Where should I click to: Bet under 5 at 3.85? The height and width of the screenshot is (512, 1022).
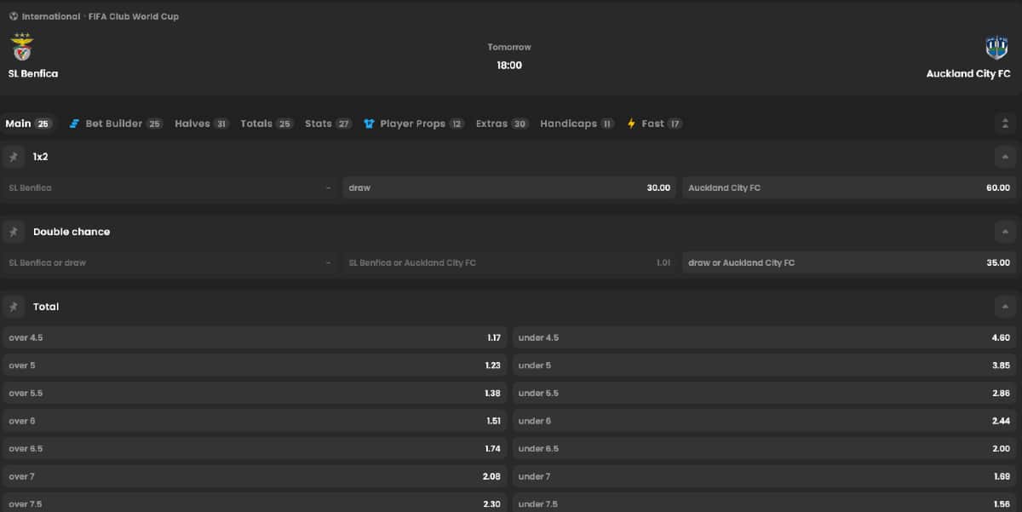point(765,365)
